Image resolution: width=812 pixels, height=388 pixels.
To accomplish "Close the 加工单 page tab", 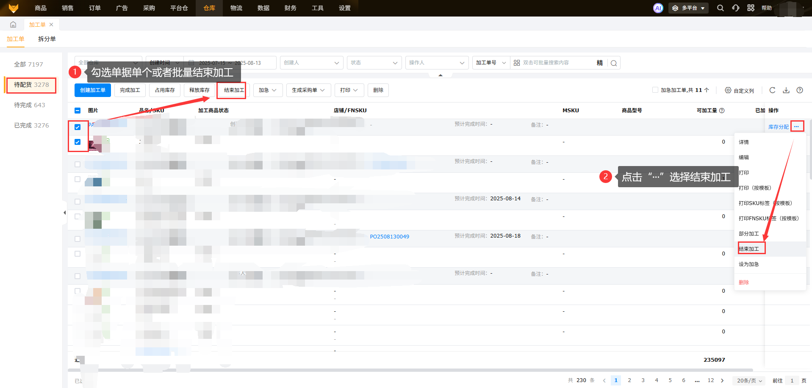I will tap(51, 25).
